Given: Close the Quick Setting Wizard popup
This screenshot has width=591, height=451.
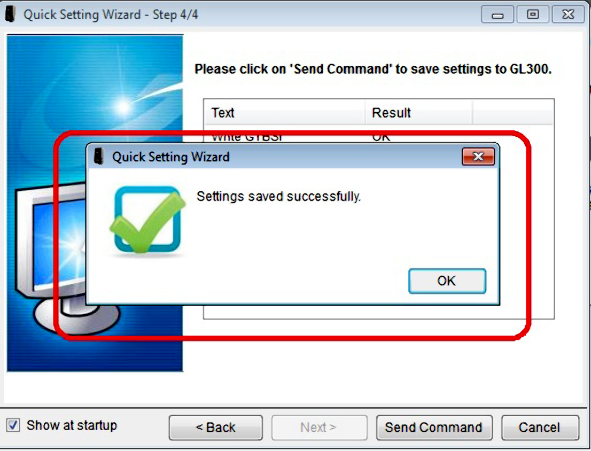Looking at the screenshot, I should tap(478, 157).
